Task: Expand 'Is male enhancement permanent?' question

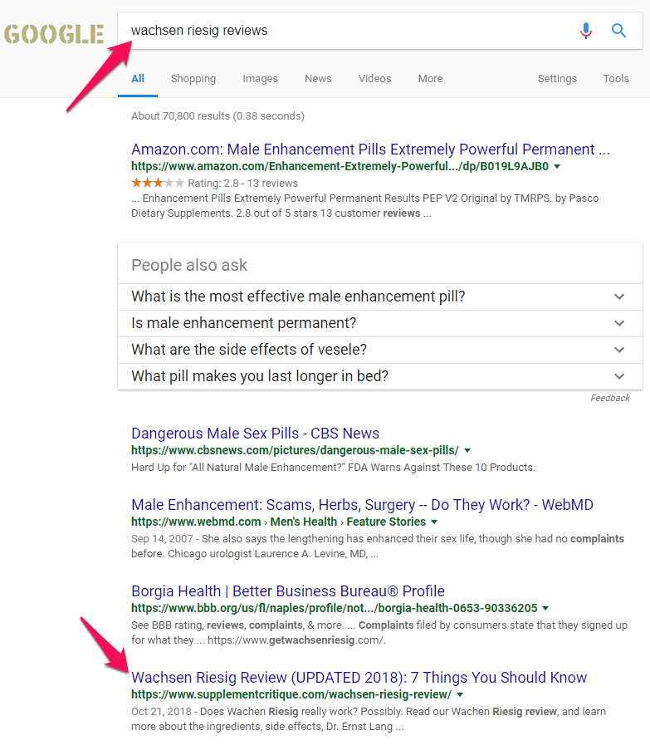Action: pos(380,323)
